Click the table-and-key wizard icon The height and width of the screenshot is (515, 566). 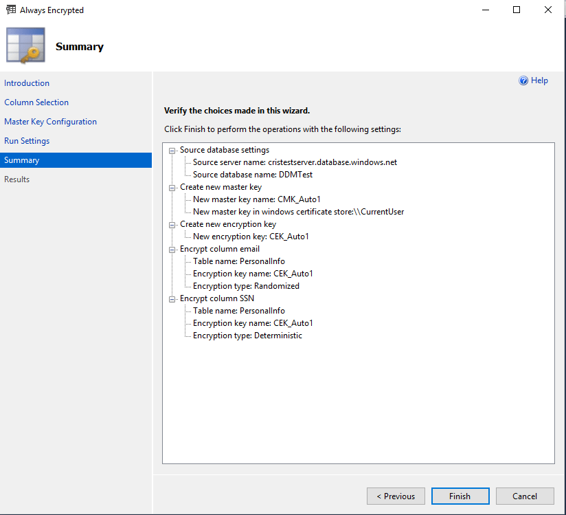tap(25, 46)
